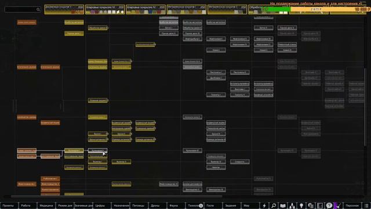371x209 pixels.
Task: Open the Питомцы tab
Action: tap(139, 206)
